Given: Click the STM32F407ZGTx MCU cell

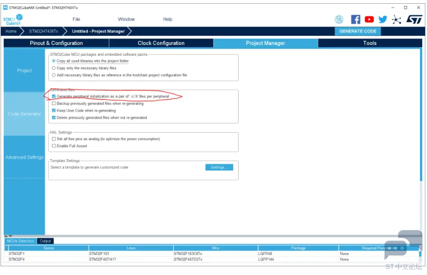Looking at the screenshot, I should pos(188,259).
